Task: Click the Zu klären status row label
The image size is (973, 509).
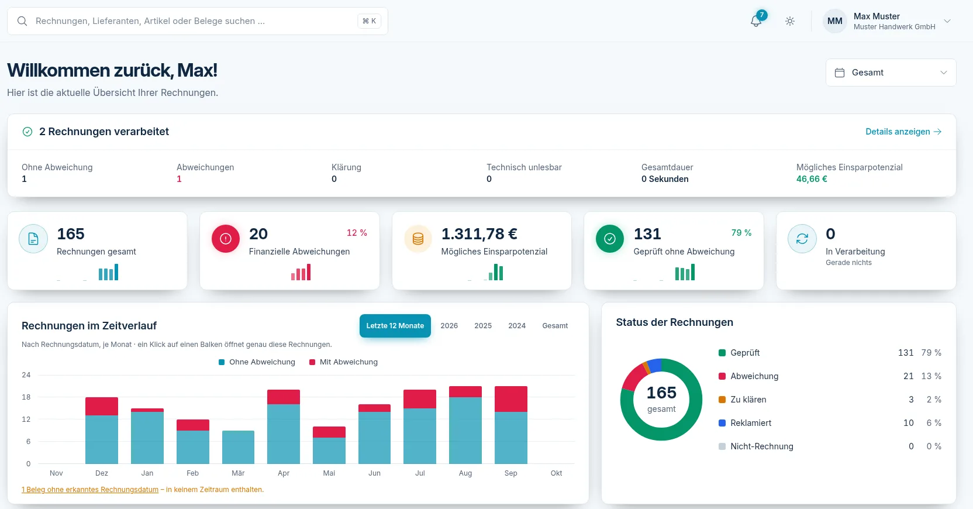Action: (x=748, y=400)
